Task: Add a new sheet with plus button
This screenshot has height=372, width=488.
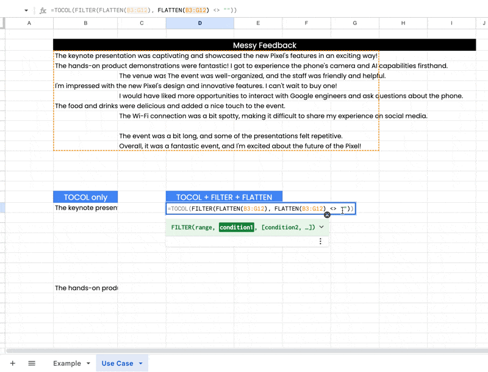Action: coord(12,363)
